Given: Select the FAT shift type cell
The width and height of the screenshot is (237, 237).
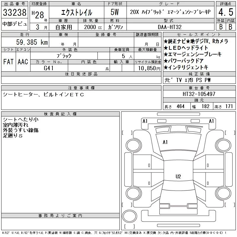Looking at the screenshot, I should click(x=8, y=62).
